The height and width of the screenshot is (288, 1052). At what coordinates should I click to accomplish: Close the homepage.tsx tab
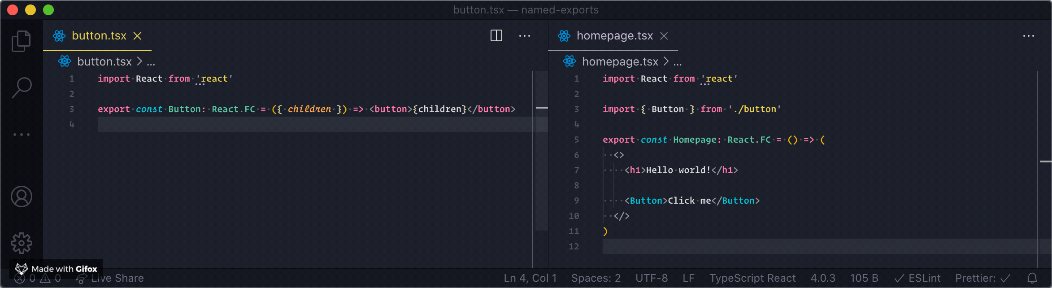664,36
